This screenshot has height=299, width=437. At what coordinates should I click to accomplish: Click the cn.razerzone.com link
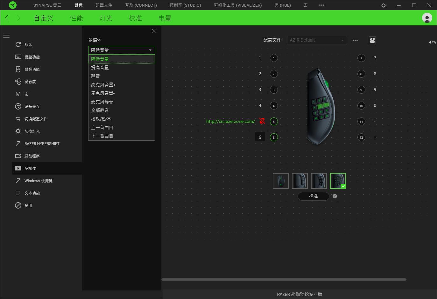pos(230,121)
